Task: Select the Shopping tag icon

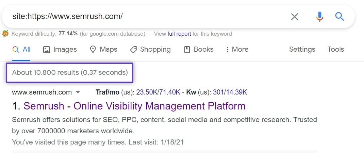Action: 134,50
